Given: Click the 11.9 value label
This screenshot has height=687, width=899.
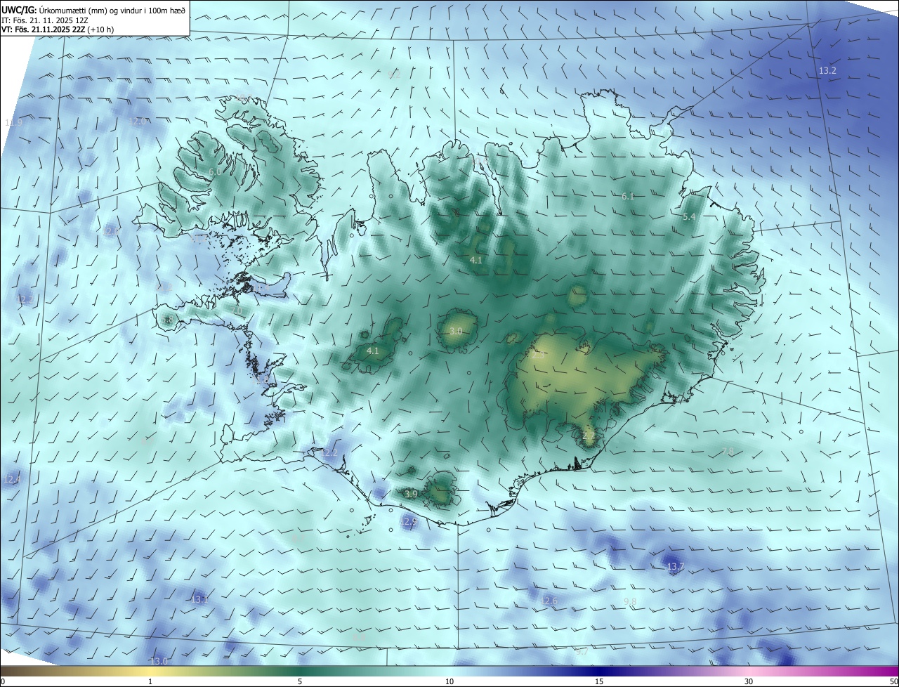Looking at the screenshot, I should click(x=13, y=122).
